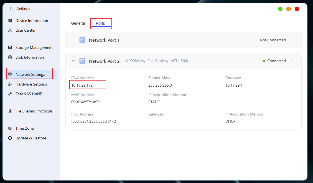Open Update & Restore page
Image resolution: width=313 pixels, height=183 pixels.
[31, 138]
